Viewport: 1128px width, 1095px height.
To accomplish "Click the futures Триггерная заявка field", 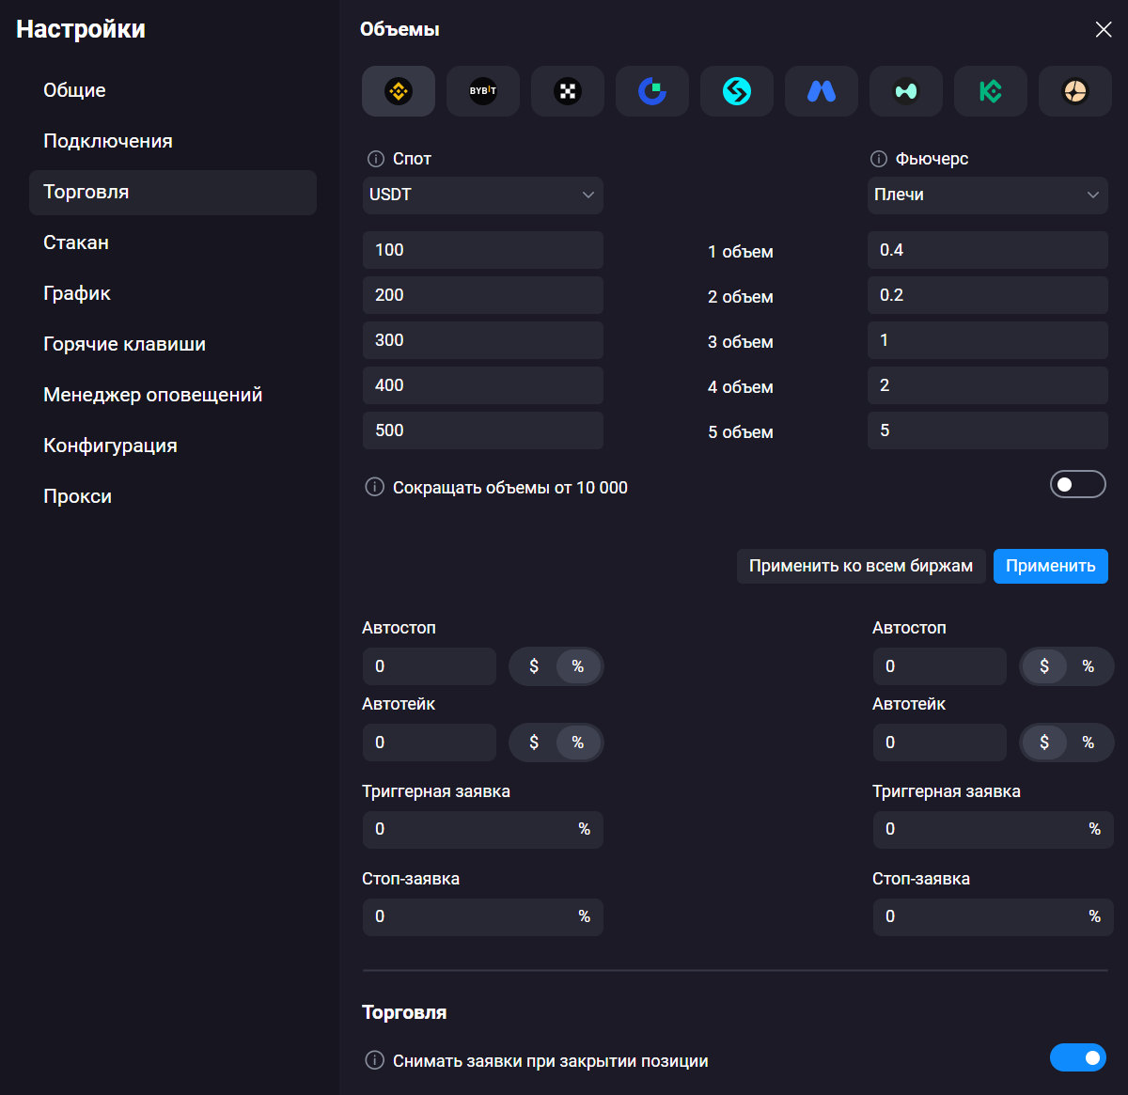I will point(993,829).
